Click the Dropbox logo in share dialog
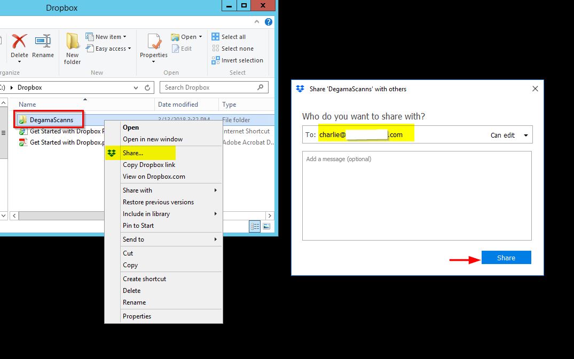This screenshot has width=574, height=359. point(300,89)
